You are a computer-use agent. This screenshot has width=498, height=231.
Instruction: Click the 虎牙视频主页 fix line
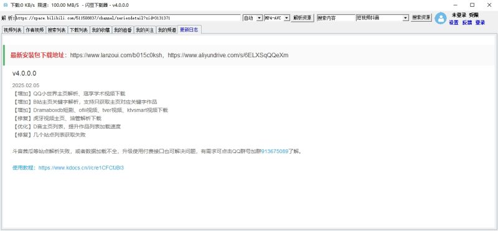coord(57,118)
